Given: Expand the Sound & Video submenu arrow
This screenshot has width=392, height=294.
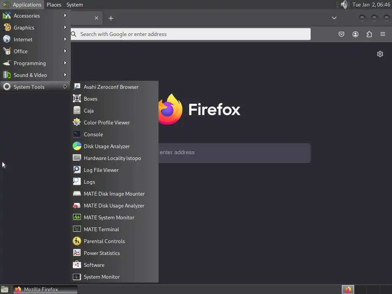Looking at the screenshot, I should click(x=65, y=75).
